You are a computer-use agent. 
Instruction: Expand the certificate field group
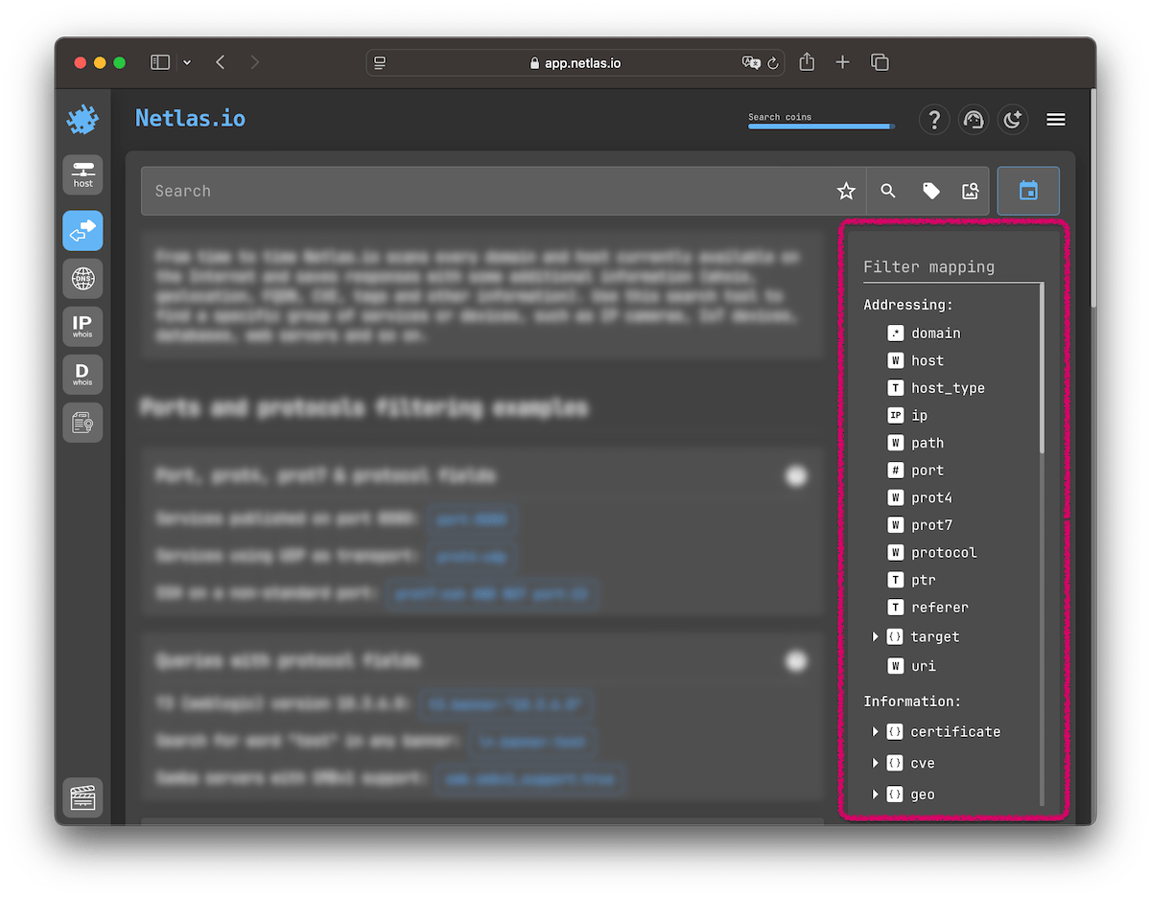tap(874, 731)
